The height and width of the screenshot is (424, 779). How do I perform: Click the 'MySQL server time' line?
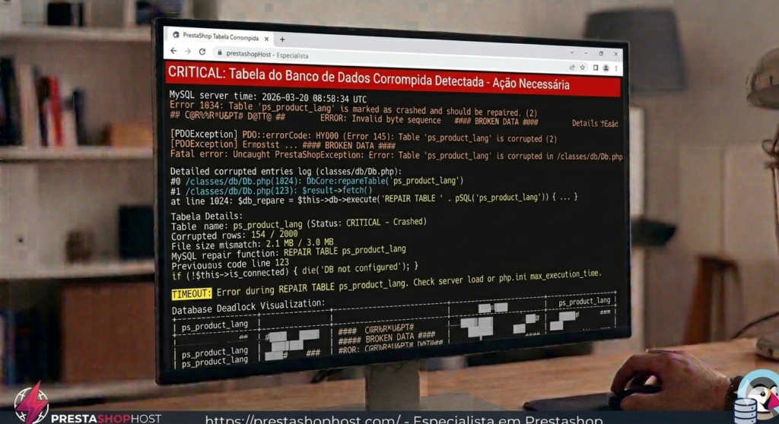[x=268, y=97]
